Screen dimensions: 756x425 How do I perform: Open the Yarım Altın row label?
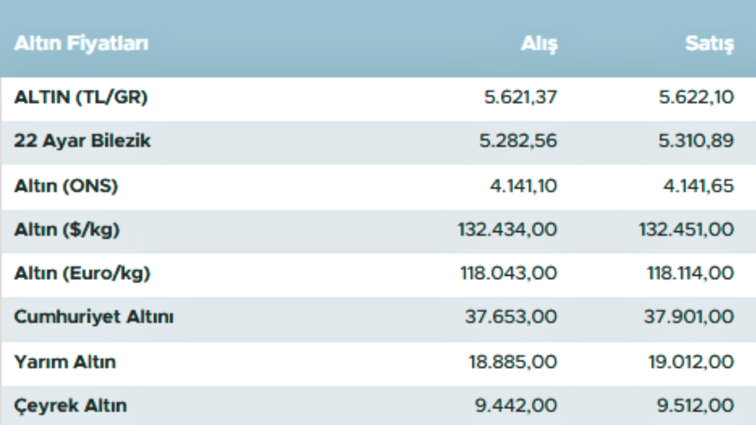pos(65,361)
